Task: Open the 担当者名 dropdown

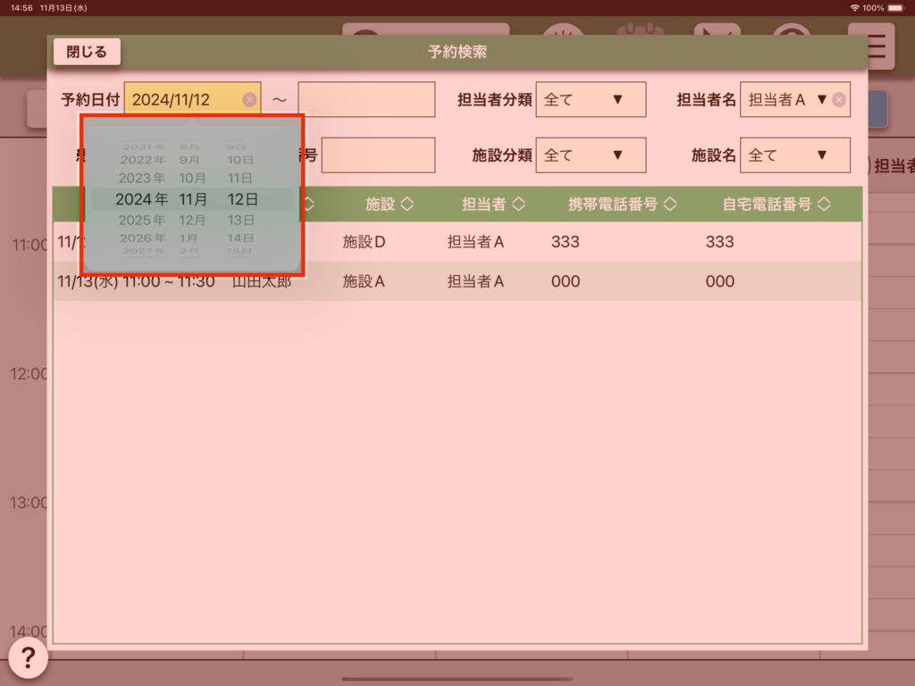Action: (786, 100)
